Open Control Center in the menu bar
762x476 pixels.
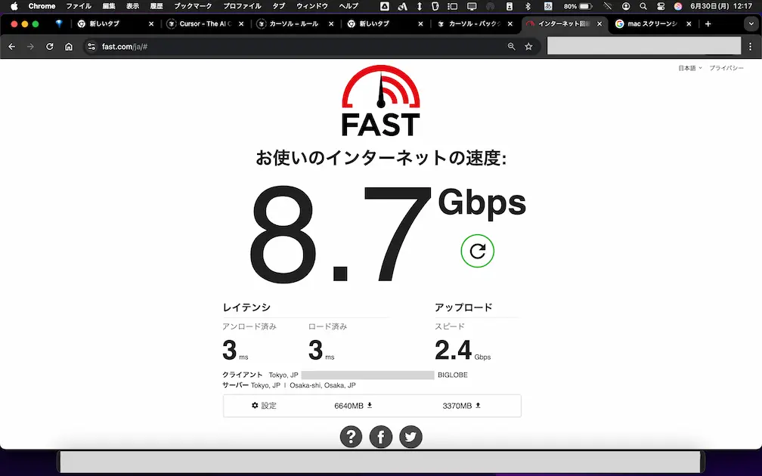pyautogui.click(x=661, y=6)
